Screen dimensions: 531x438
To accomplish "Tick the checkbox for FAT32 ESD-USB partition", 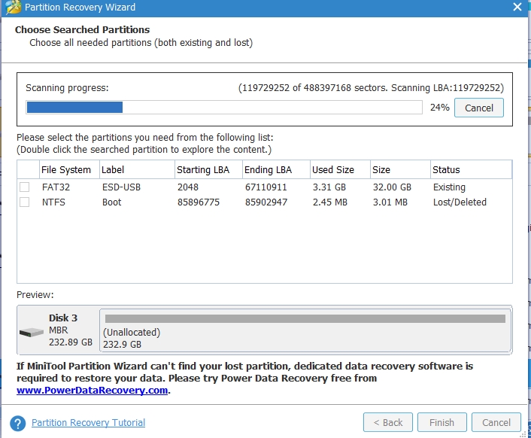I will click(x=24, y=187).
